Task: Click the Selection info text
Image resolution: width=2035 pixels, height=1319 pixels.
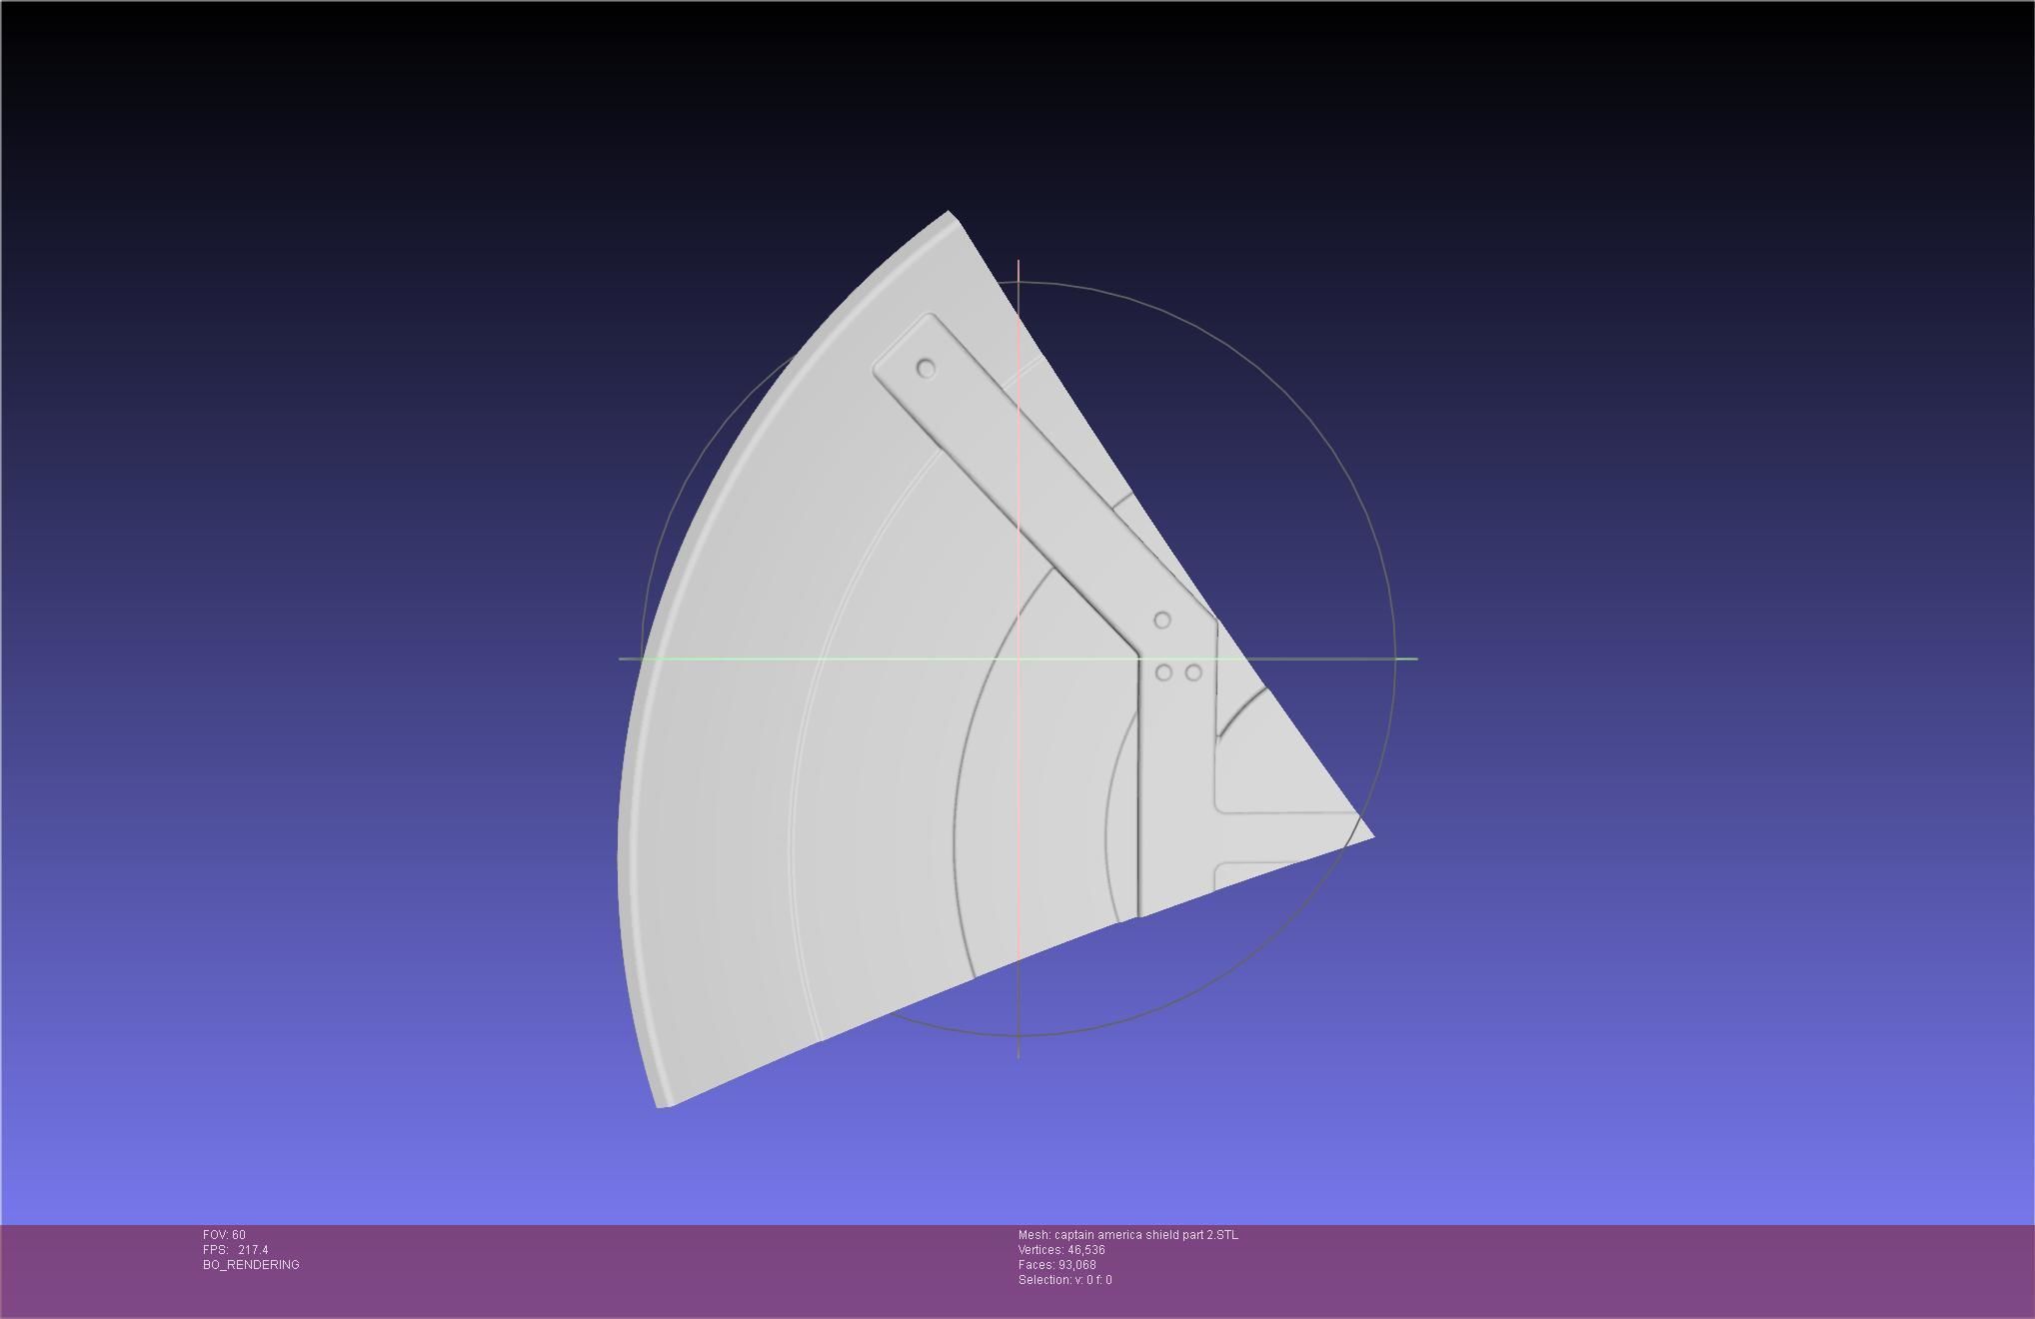Action: click(1064, 1280)
